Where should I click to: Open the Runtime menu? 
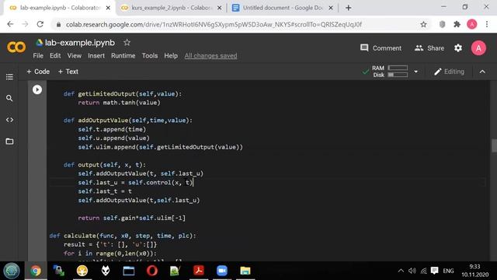(123, 56)
